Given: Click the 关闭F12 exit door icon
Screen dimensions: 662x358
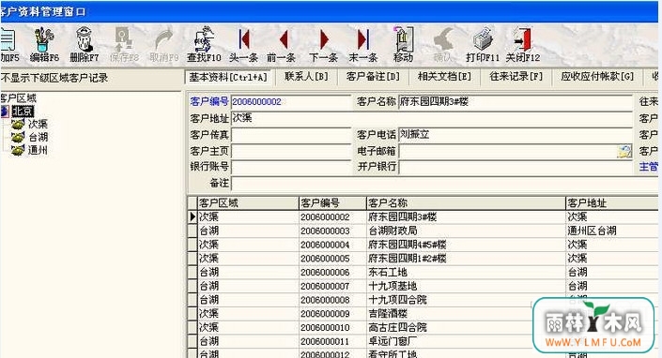Looking at the screenshot, I should coord(523,44).
